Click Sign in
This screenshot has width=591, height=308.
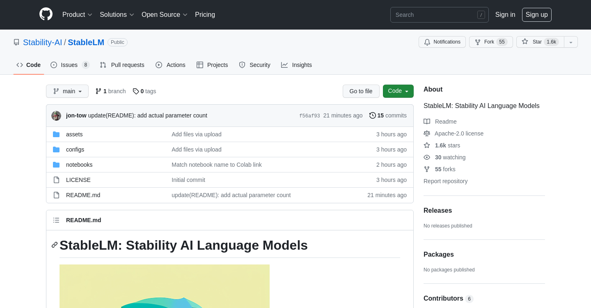pos(505,15)
